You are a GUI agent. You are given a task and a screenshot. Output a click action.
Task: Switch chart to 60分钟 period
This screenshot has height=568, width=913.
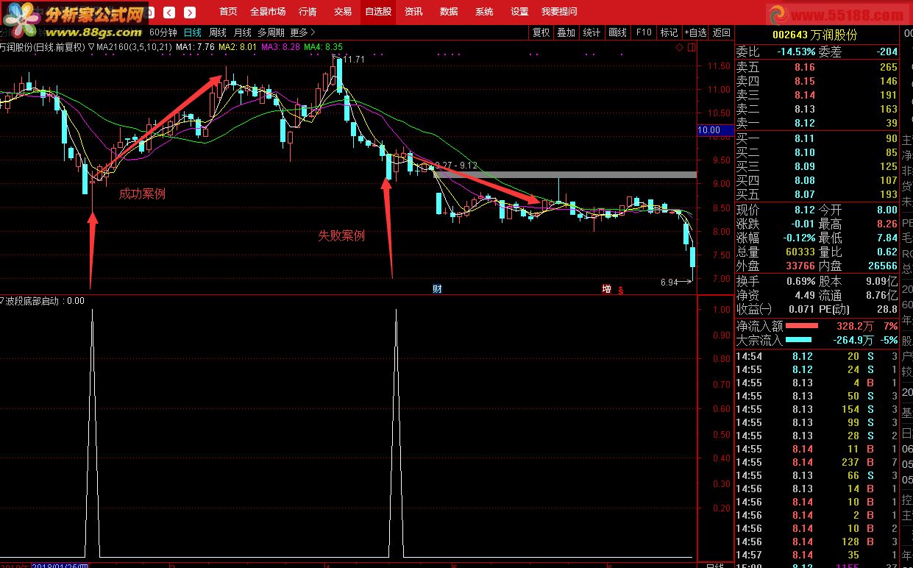coord(163,32)
